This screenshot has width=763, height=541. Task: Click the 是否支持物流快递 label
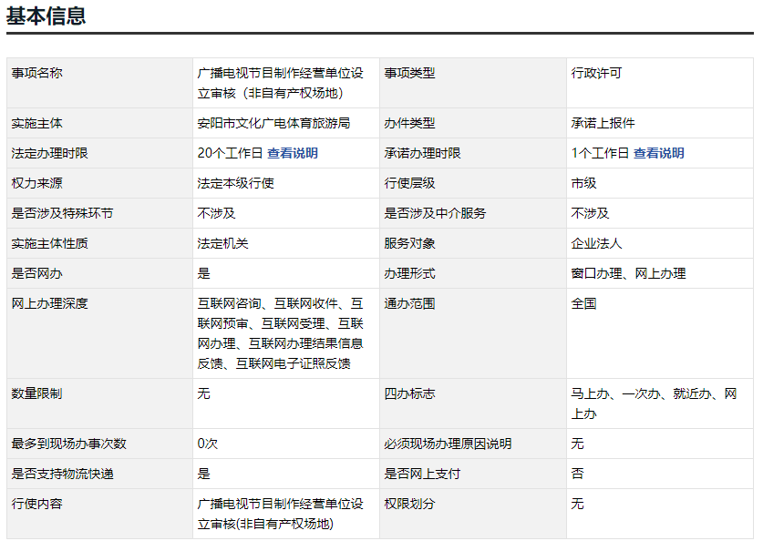point(63,474)
